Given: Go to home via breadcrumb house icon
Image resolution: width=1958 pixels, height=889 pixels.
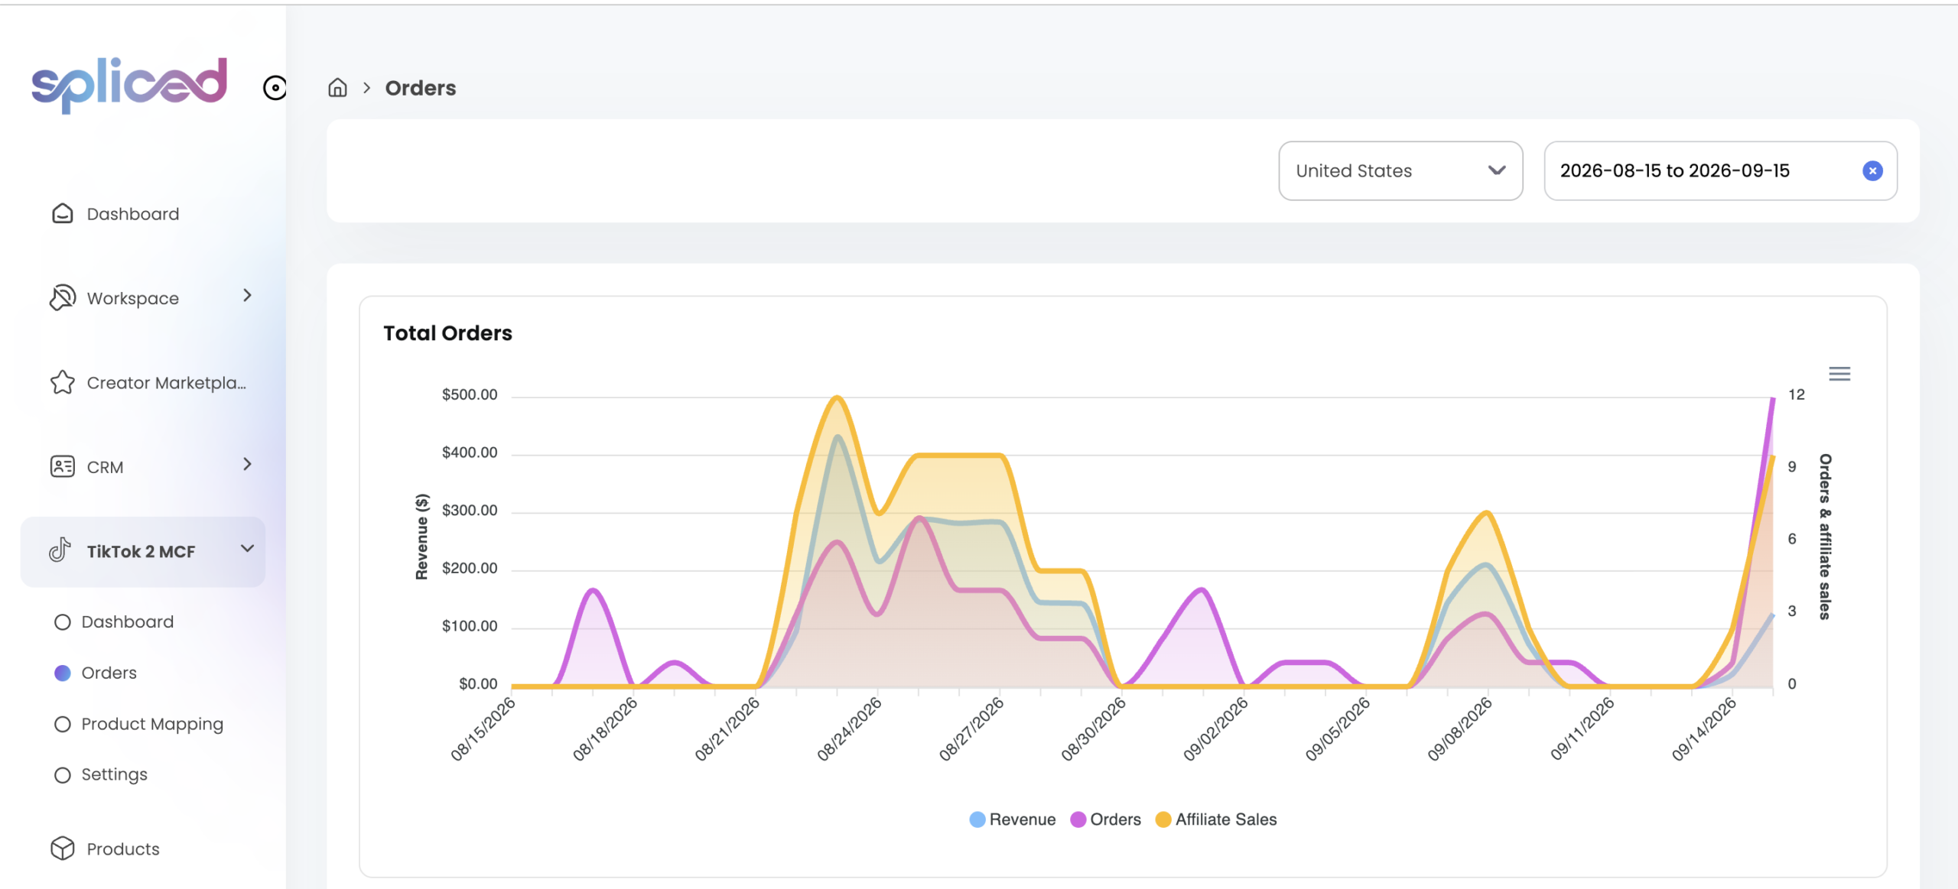Looking at the screenshot, I should tap(337, 88).
